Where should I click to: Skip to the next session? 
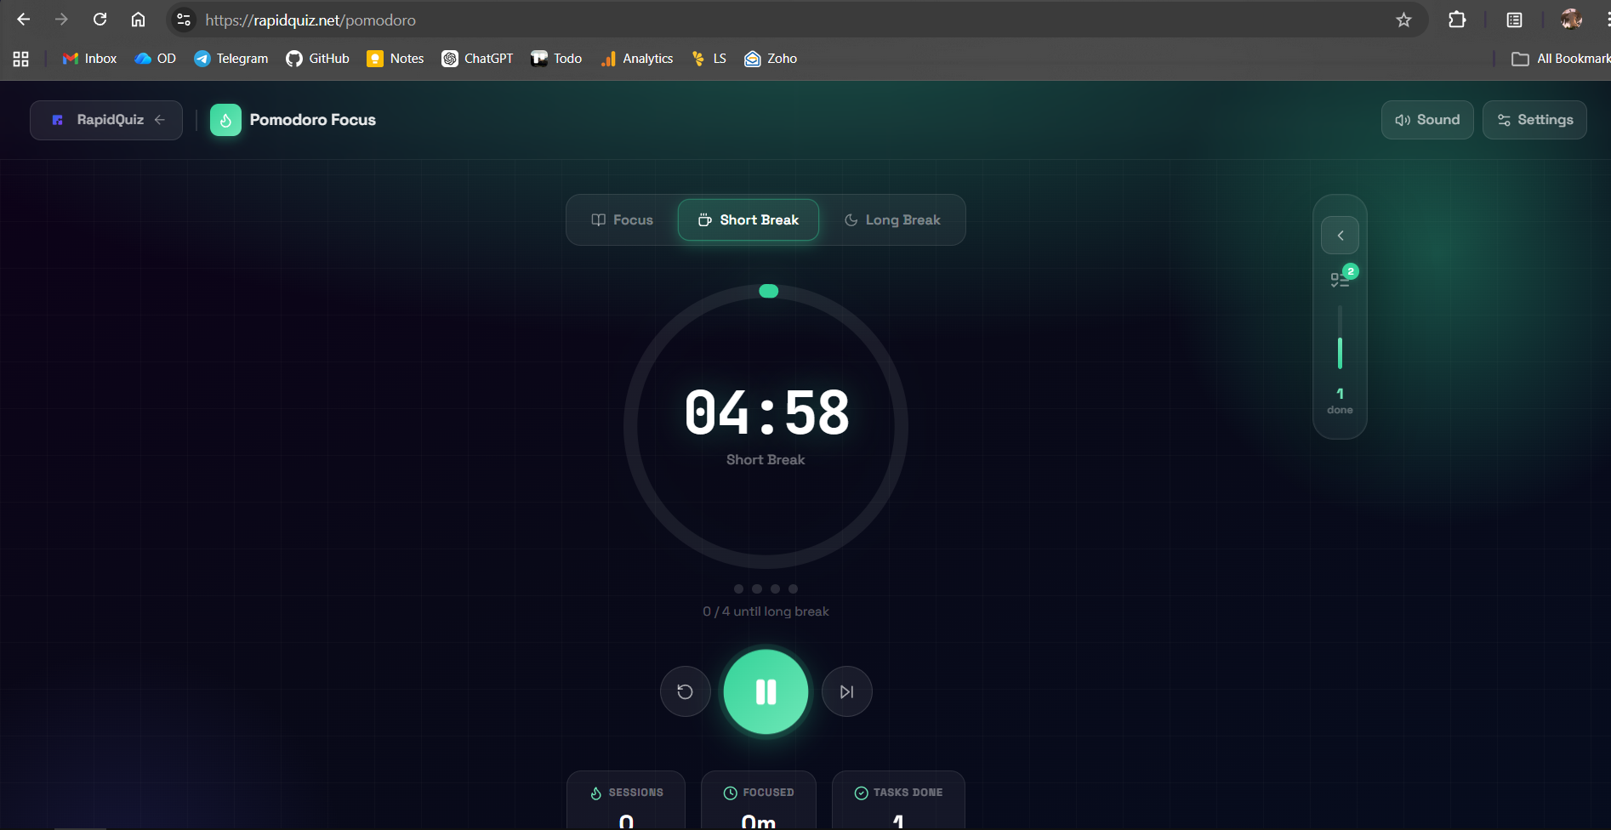[846, 691]
